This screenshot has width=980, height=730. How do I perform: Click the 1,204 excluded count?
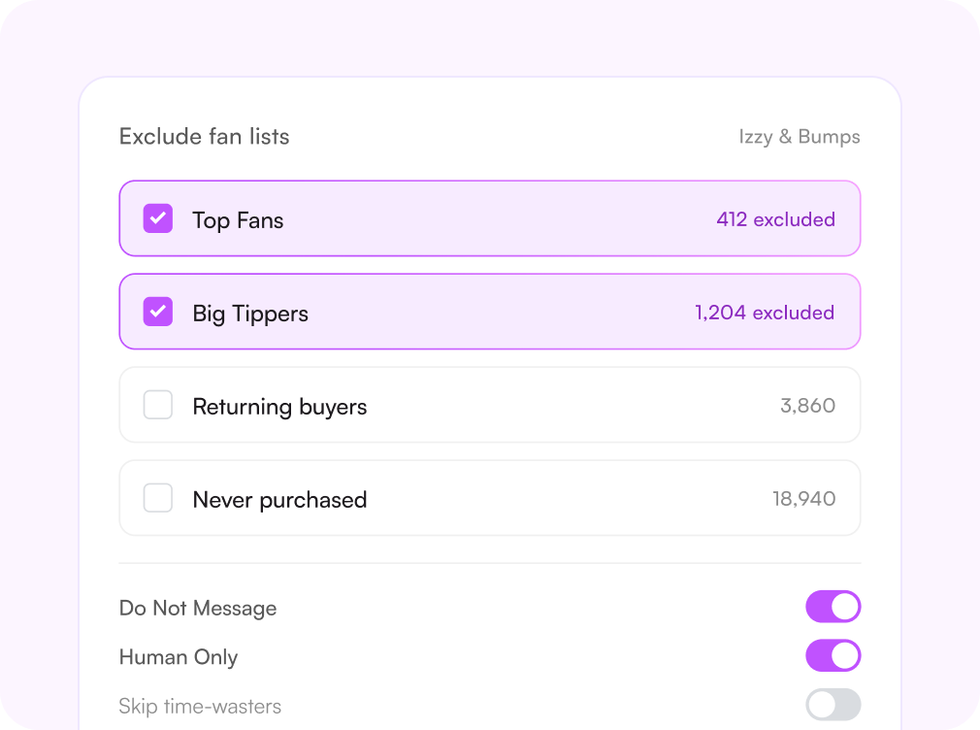(765, 313)
